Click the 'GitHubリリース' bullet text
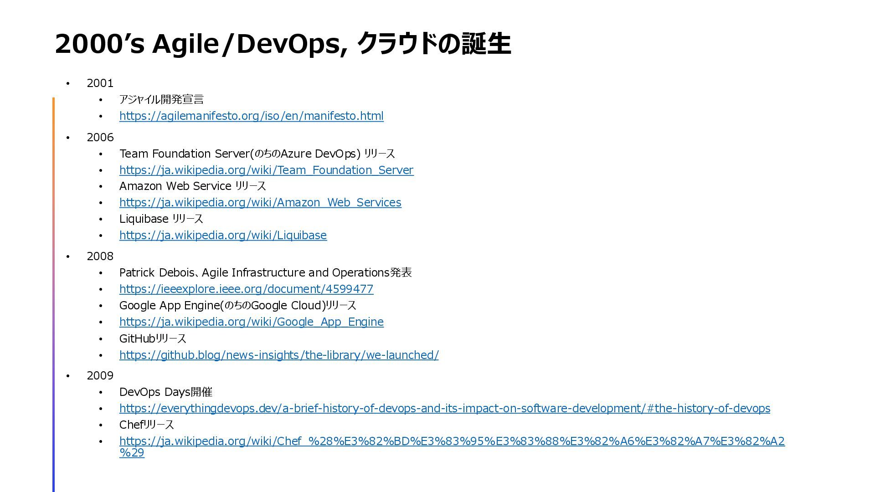This screenshot has height=492, width=875. pos(153,339)
